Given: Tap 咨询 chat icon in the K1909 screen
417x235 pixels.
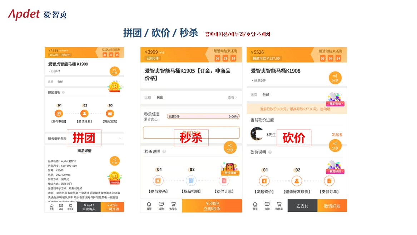Looking at the screenshot, I should (x=61, y=207).
